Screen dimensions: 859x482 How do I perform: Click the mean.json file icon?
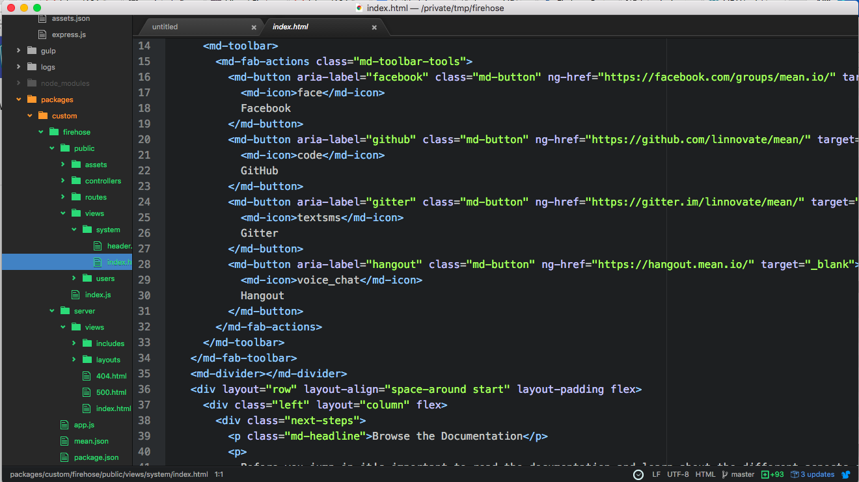(x=64, y=441)
